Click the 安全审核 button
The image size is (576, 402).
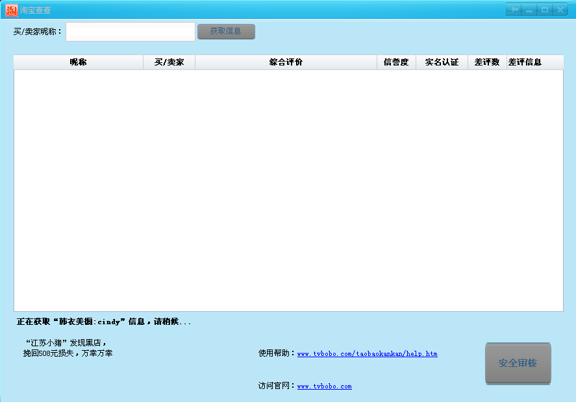pos(518,364)
